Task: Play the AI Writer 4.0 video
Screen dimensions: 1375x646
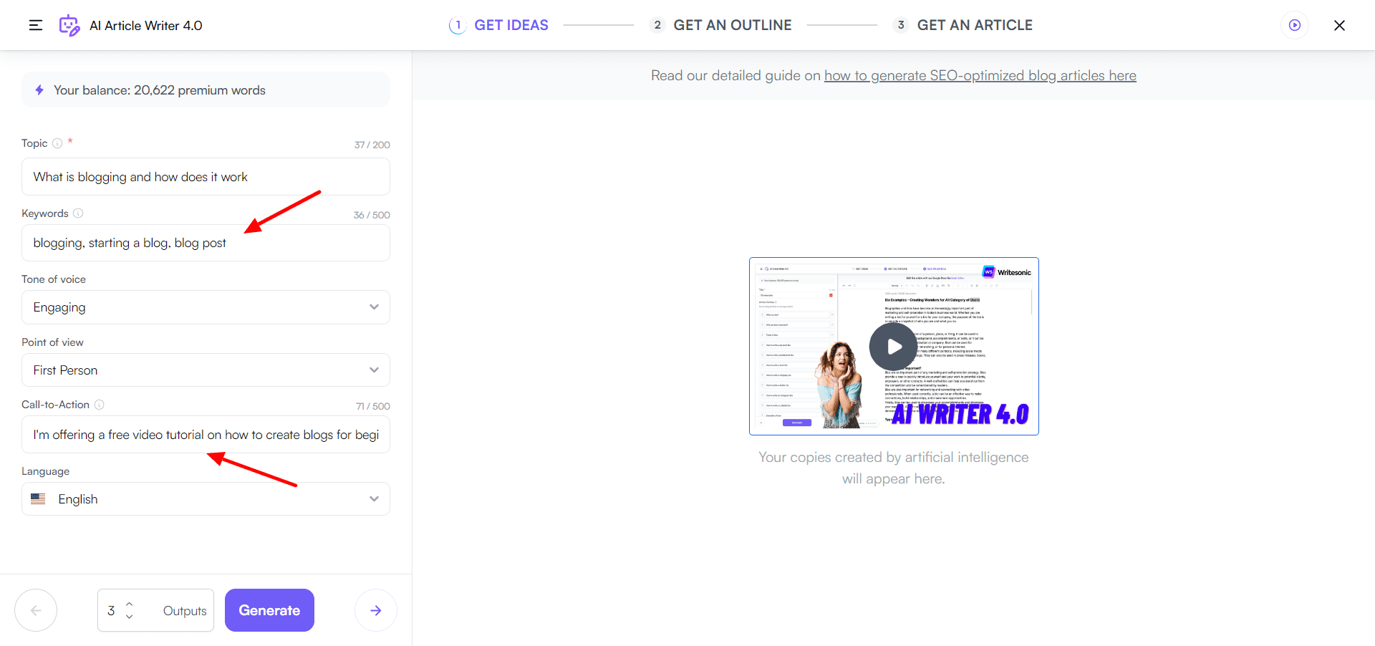Action: [x=893, y=347]
